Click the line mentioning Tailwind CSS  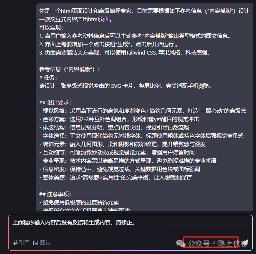pos(124,52)
